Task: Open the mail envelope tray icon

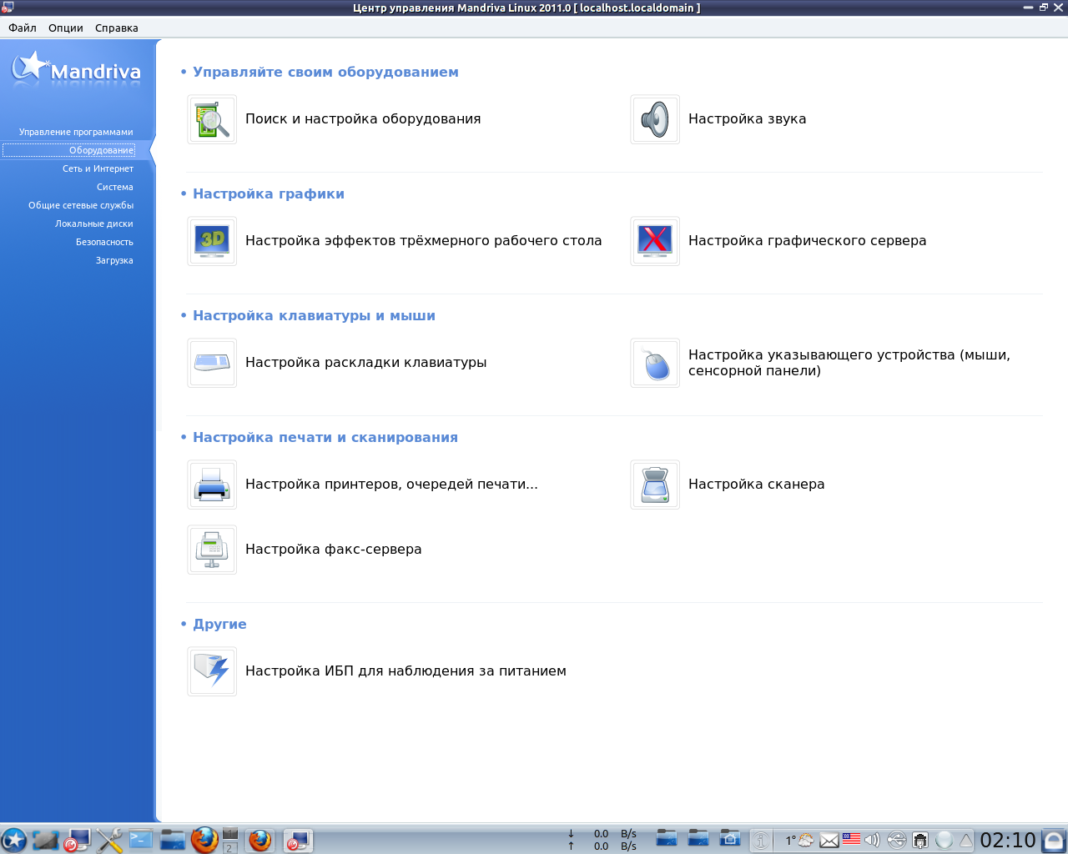Action: pos(829,840)
